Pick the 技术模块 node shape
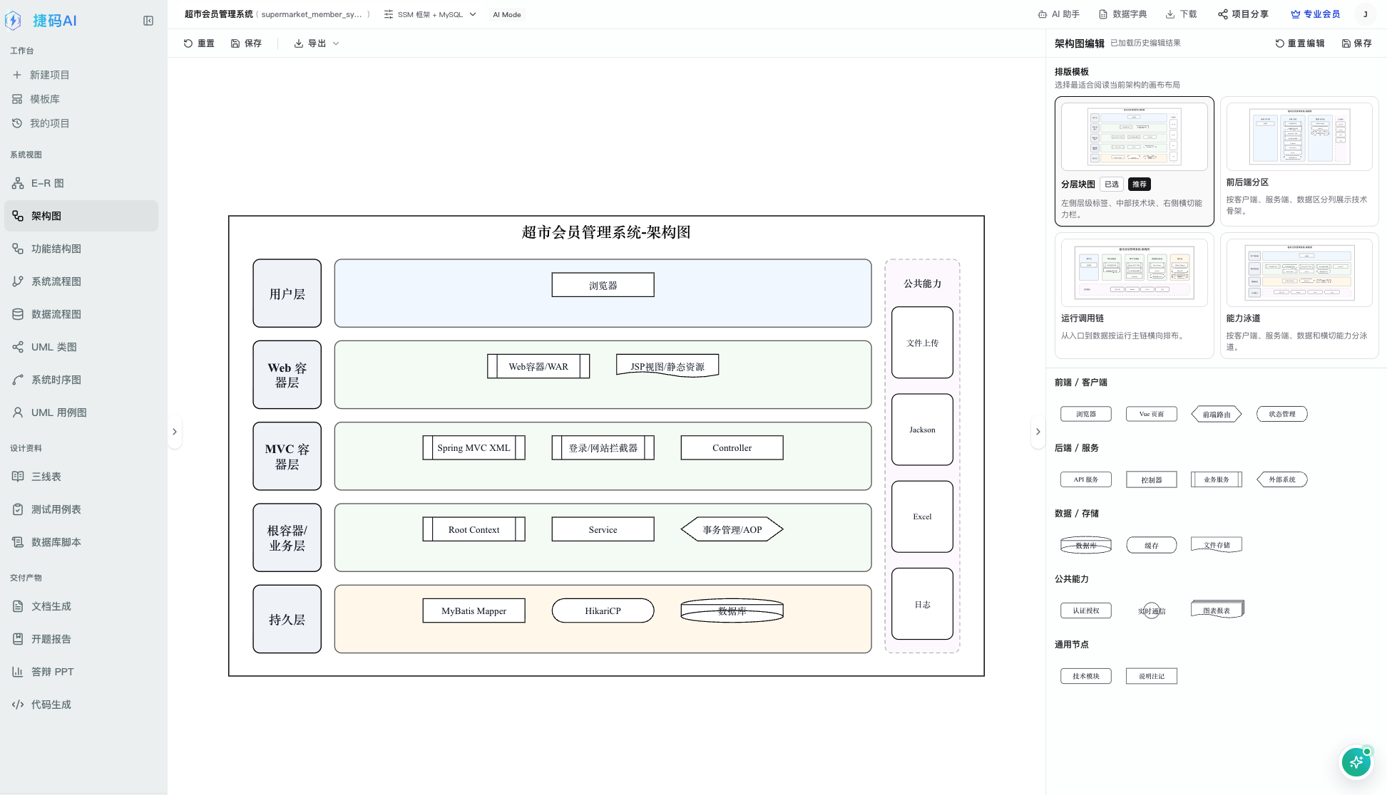The image size is (1387, 795). tap(1086, 676)
